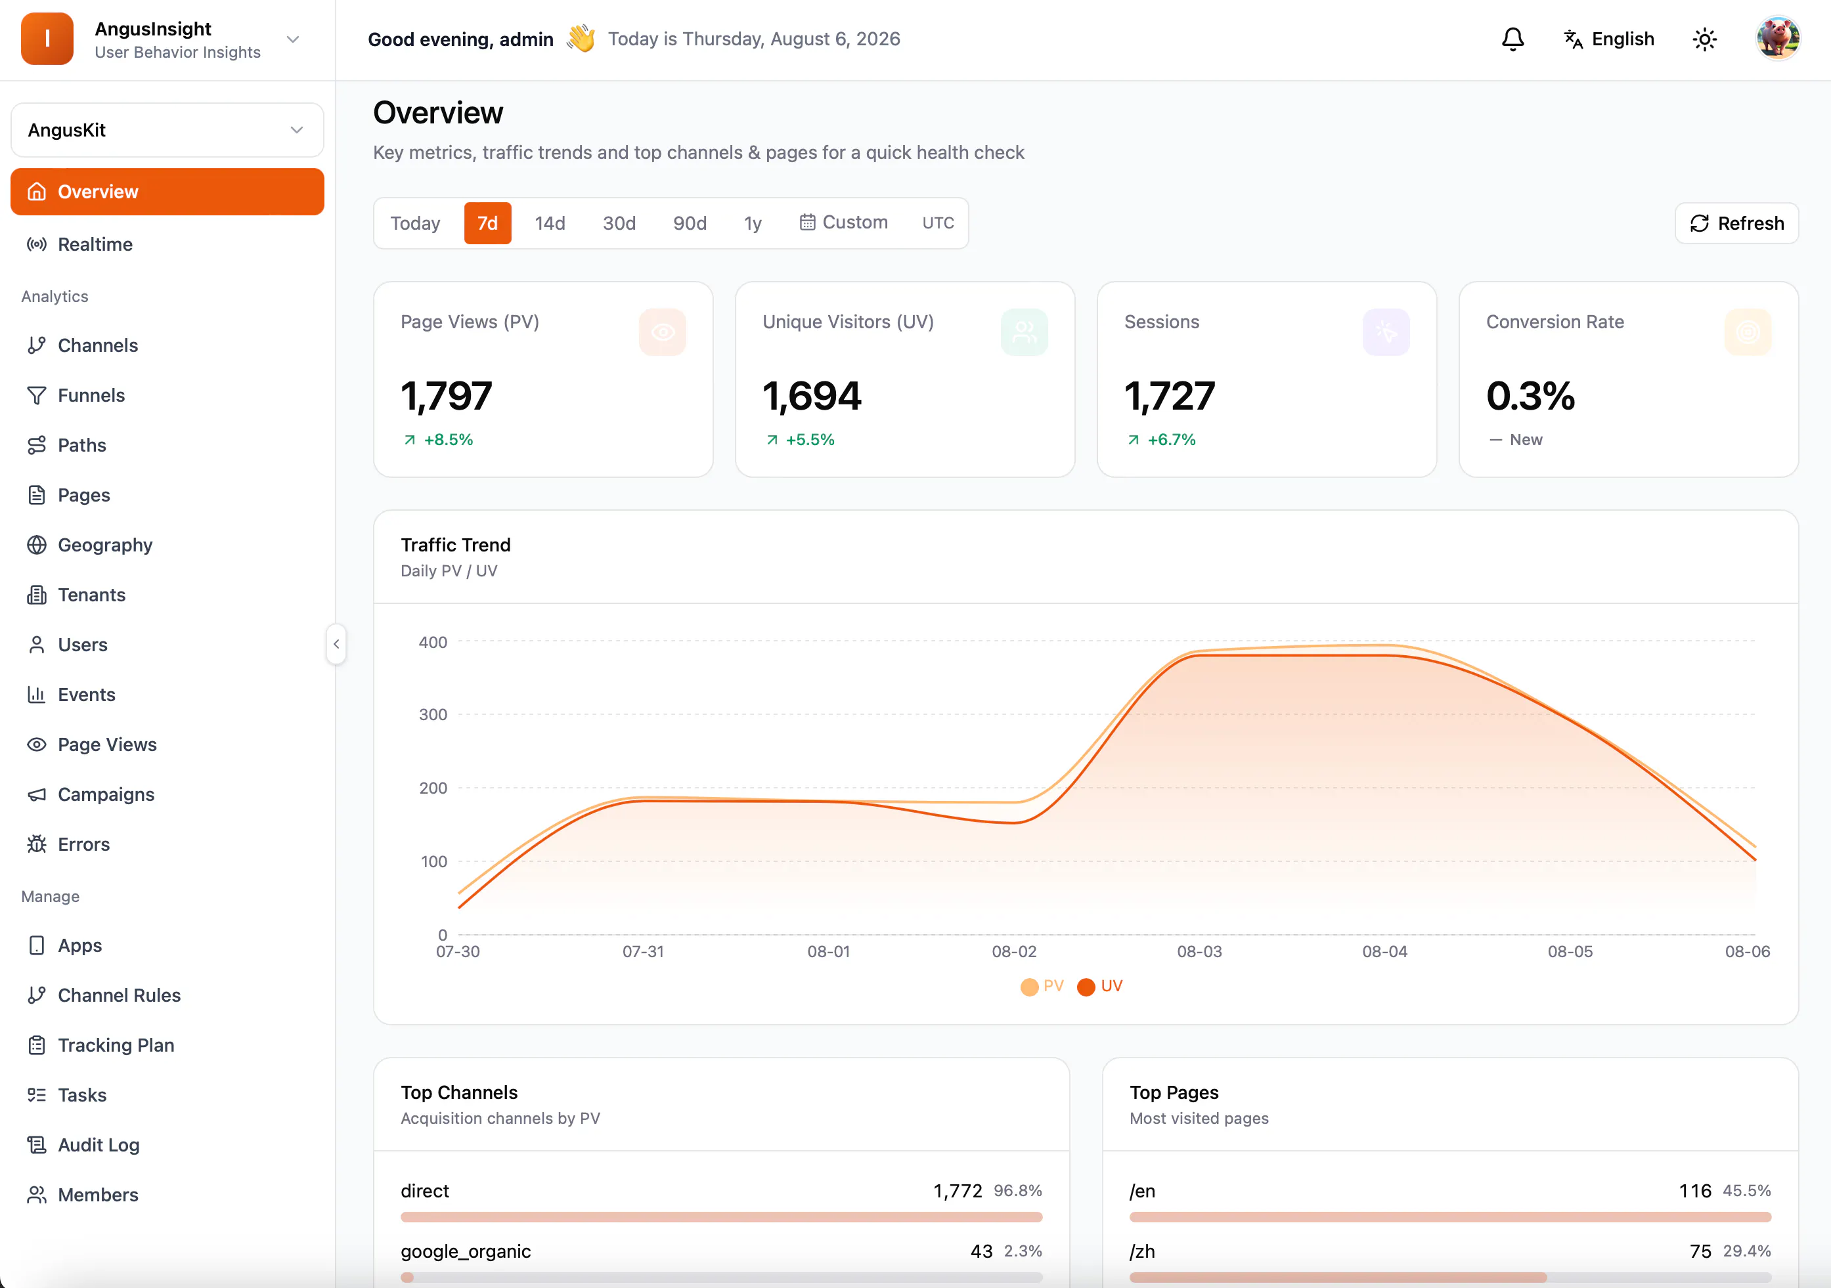Image resolution: width=1831 pixels, height=1288 pixels.
Task: Toggle the UV series in chart legend
Action: click(1099, 986)
